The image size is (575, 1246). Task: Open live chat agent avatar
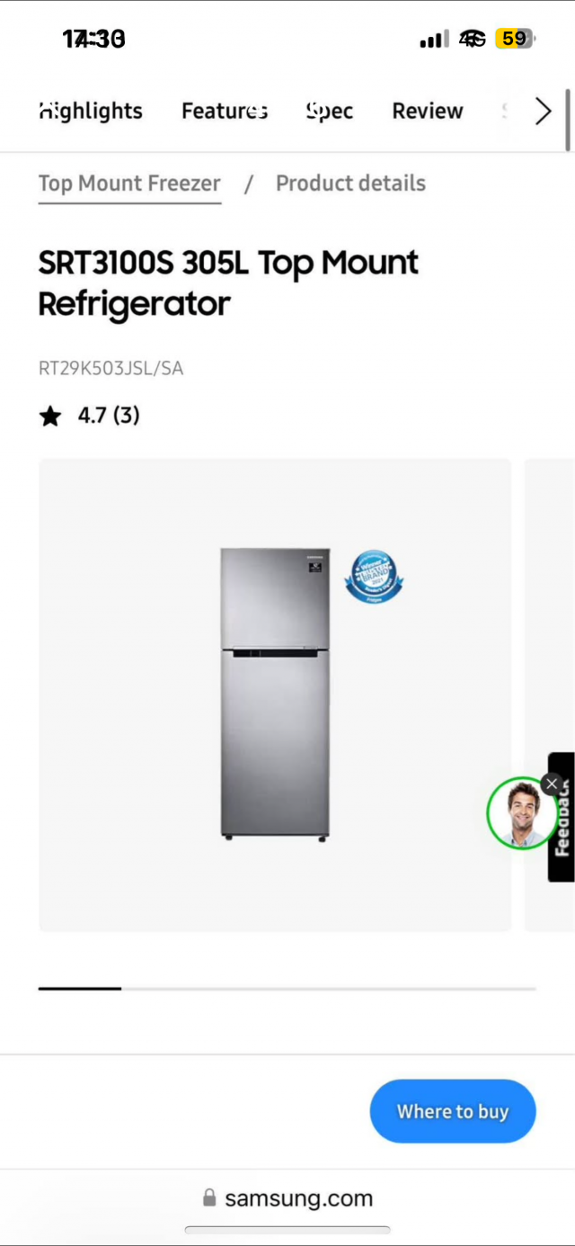pos(521,812)
